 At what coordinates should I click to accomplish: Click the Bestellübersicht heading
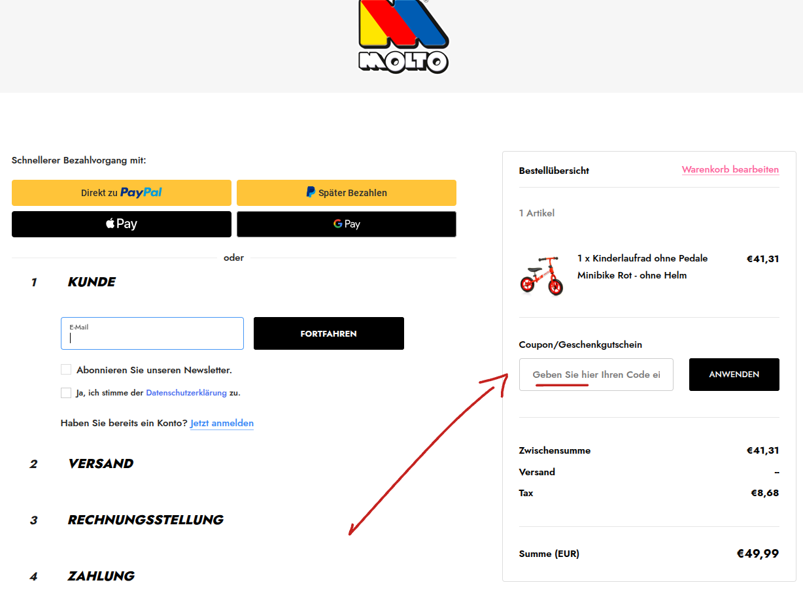554,171
